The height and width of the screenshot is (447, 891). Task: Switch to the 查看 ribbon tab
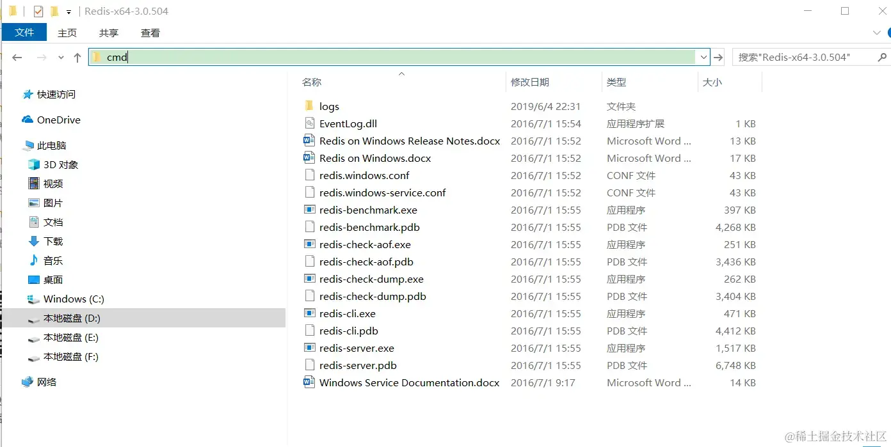click(150, 33)
